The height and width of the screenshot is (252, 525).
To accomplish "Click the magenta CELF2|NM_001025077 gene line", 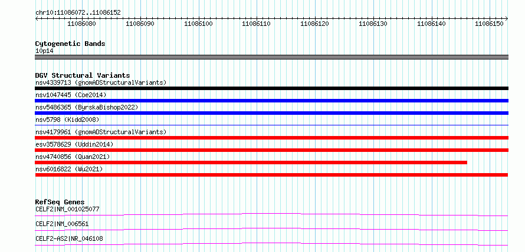I will [x=271, y=214].
